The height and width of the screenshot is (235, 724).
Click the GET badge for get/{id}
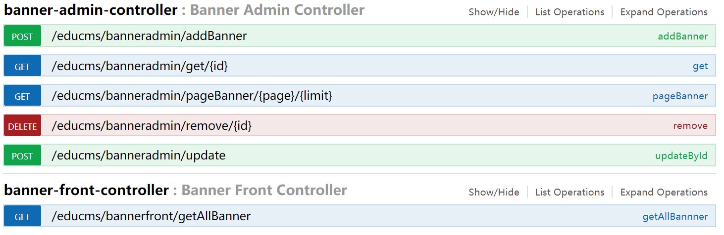point(22,67)
